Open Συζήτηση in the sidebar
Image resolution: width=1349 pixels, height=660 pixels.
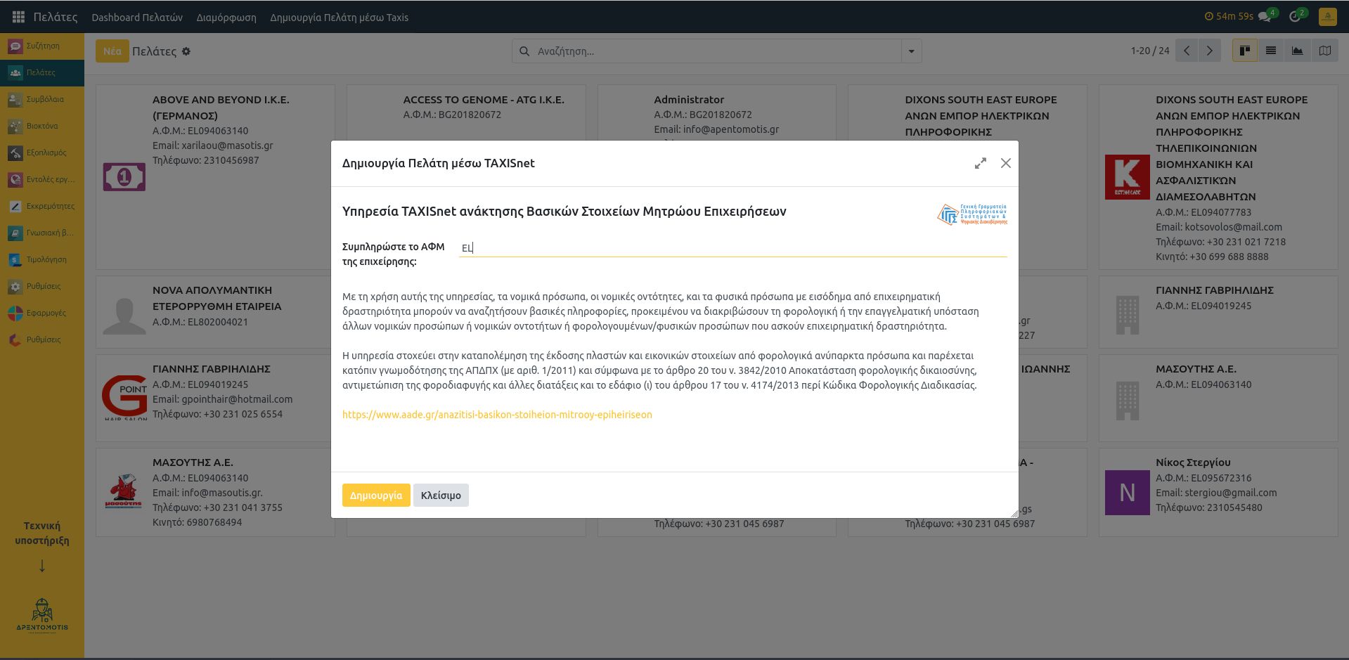point(42,46)
